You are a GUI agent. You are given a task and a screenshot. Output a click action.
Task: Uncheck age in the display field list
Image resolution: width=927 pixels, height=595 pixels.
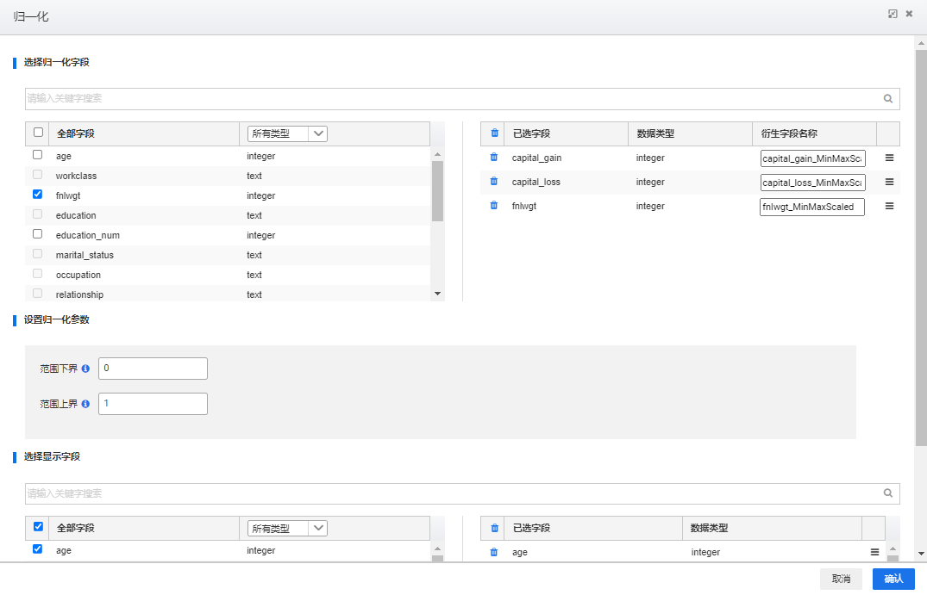tap(37, 549)
